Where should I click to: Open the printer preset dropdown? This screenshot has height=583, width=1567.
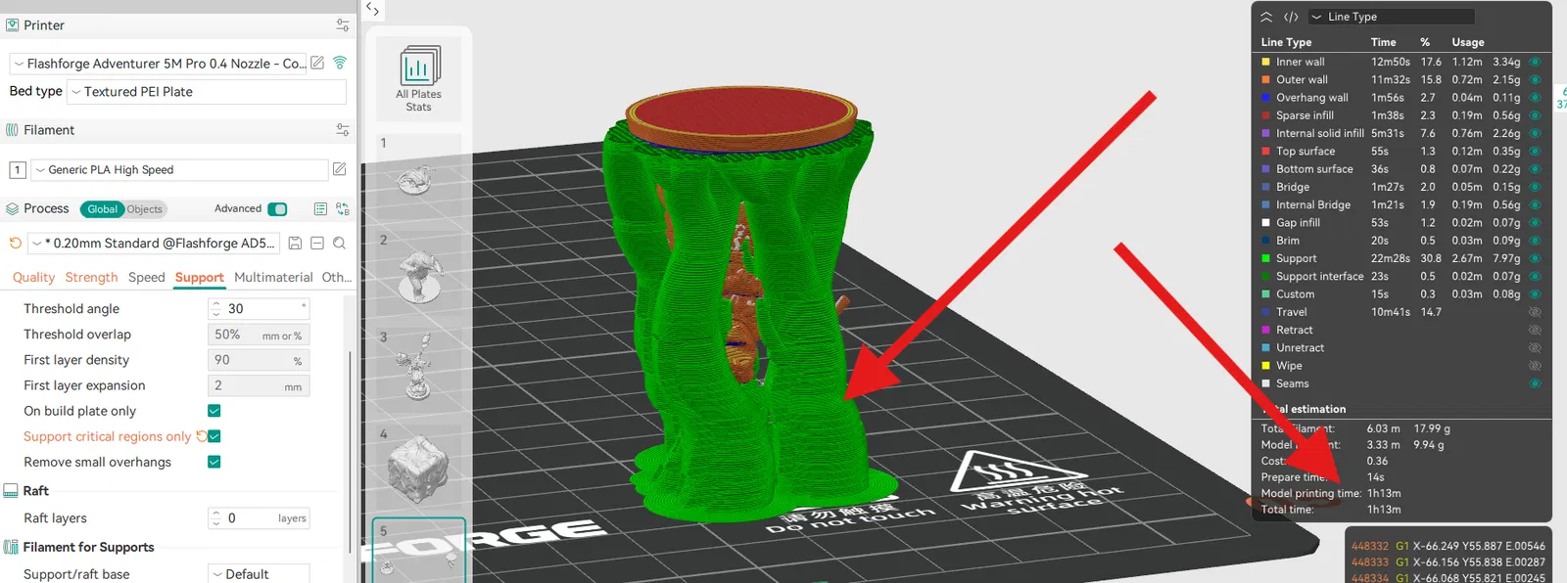click(158, 64)
